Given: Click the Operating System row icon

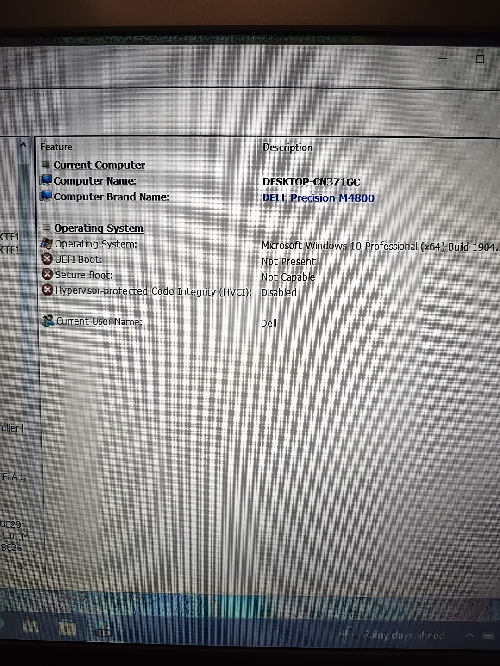Looking at the screenshot, I should [x=47, y=244].
